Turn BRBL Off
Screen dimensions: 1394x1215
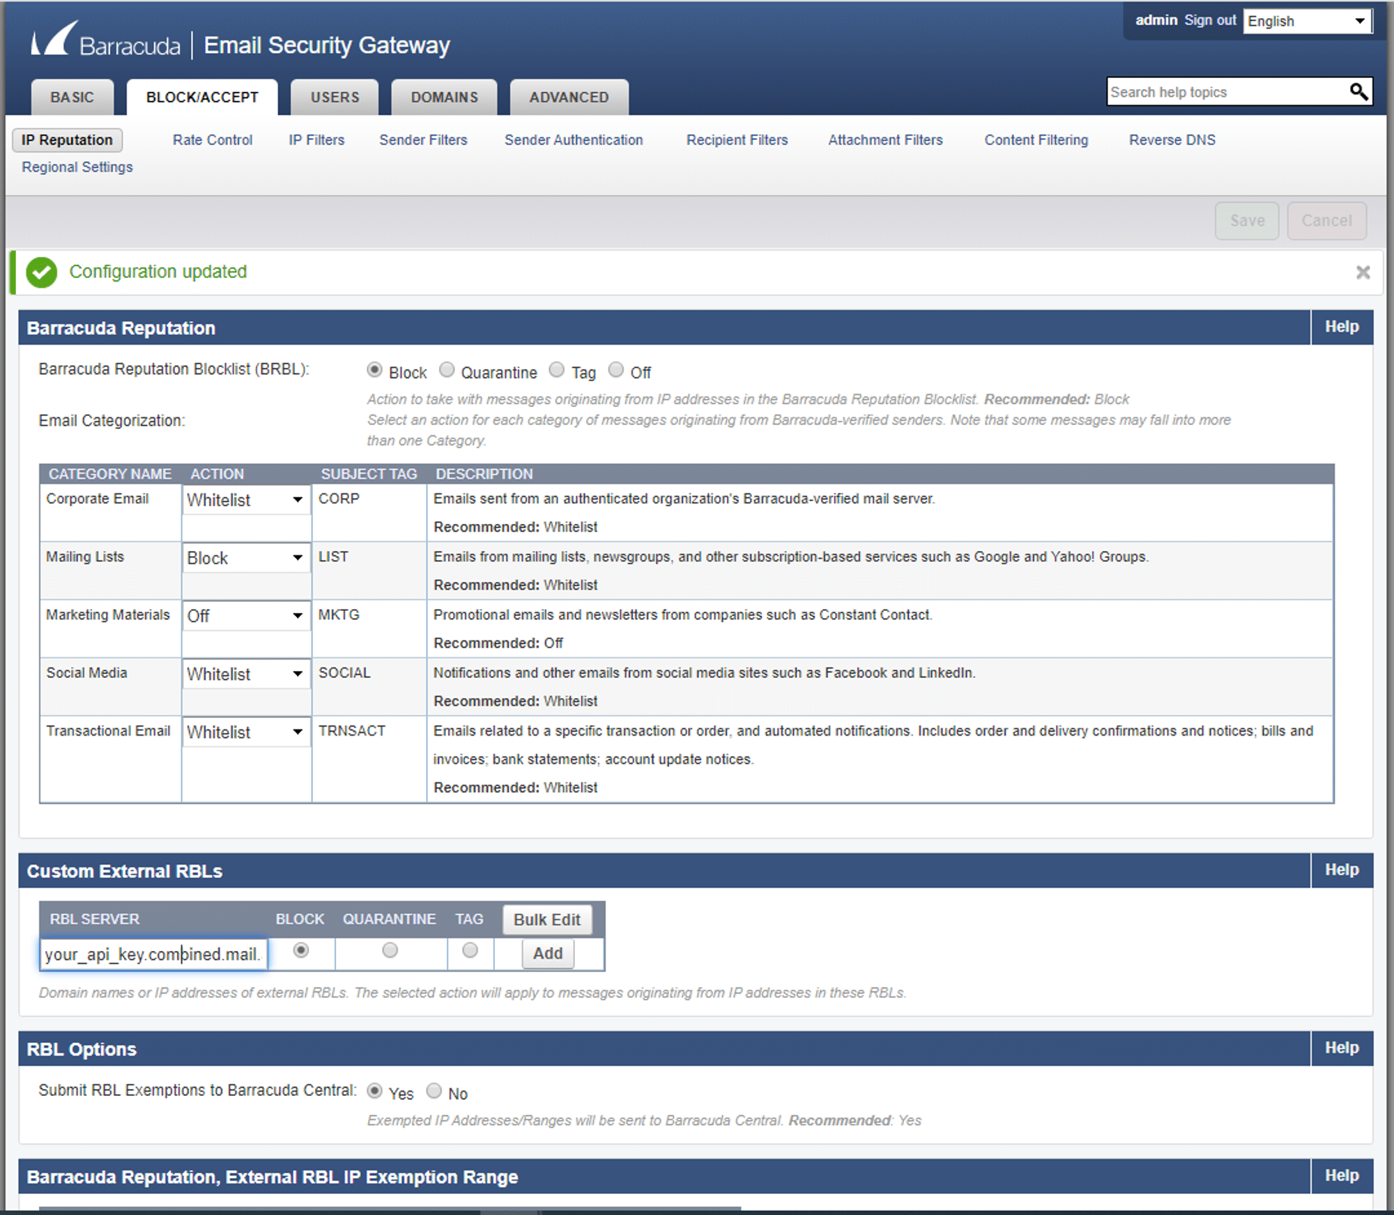(615, 370)
